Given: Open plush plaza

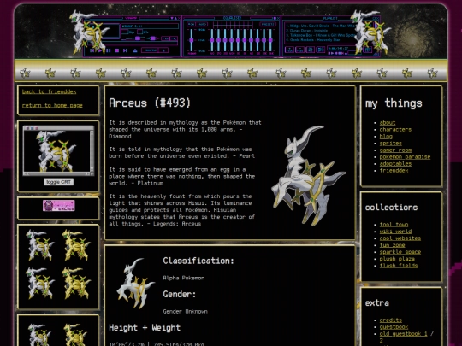Looking at the screenshot, I should click(397, 259).
